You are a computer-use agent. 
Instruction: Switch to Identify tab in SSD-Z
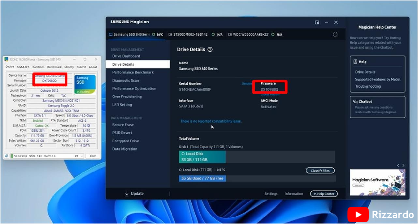(x=69, y=67)
